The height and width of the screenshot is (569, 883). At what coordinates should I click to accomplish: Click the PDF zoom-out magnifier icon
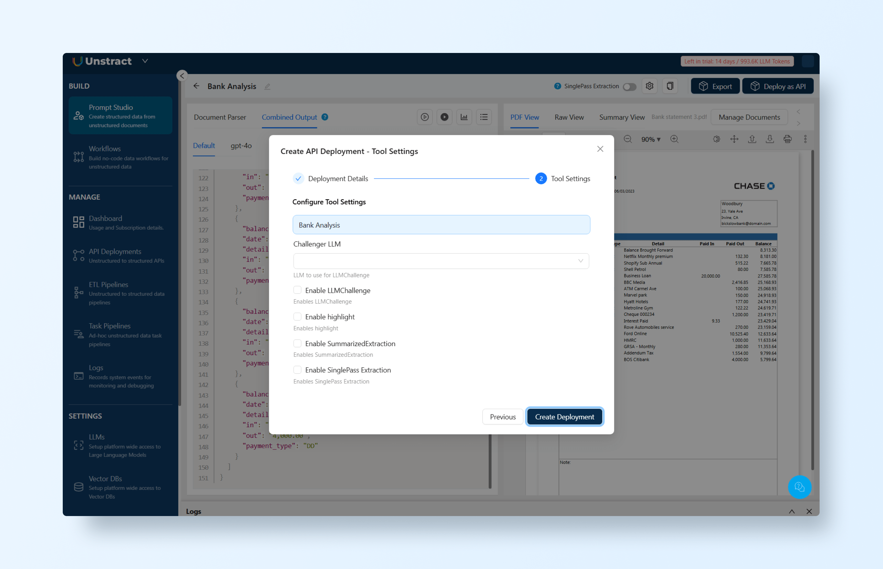click(628, 139)
